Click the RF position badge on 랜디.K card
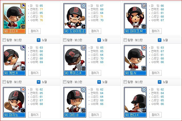Image resolution: width=182 pixels, height=121 pixels. click(144, 110)
